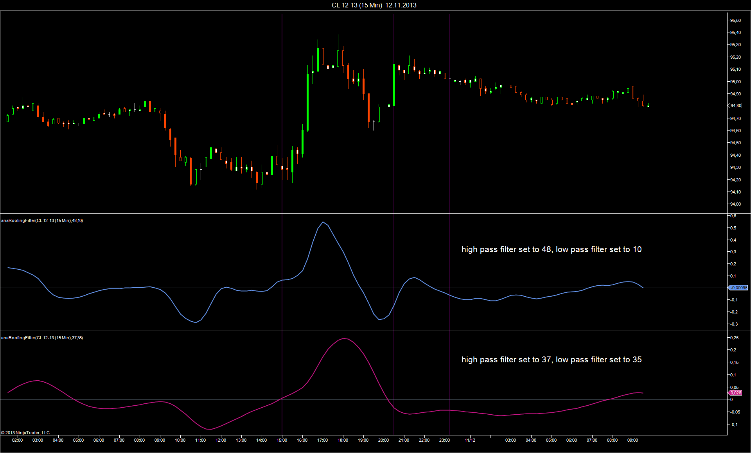Click the 95,00 price axis label
Image resolution: width=751 pixels, height=453 pixels.
pos(735,82)
